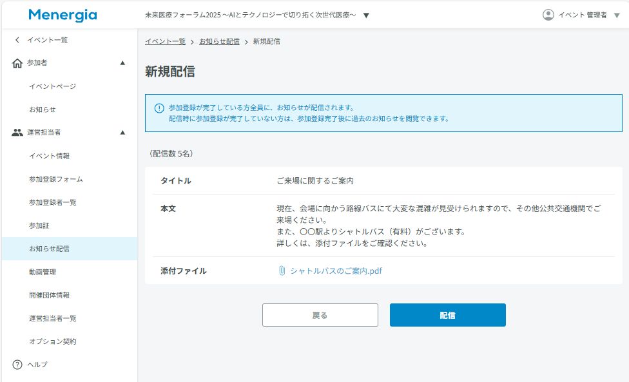The height and width of the screenshot is (382, 629).
Task: Click the paperclip attachment icon
Action: (282, 271)
